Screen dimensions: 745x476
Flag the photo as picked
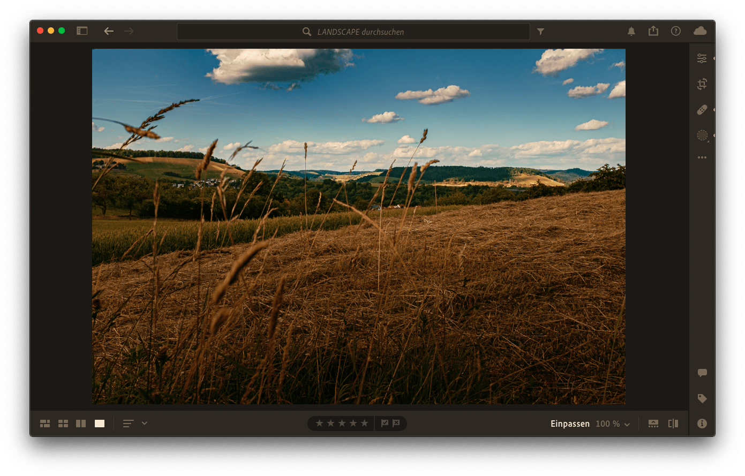pos(385,423)
